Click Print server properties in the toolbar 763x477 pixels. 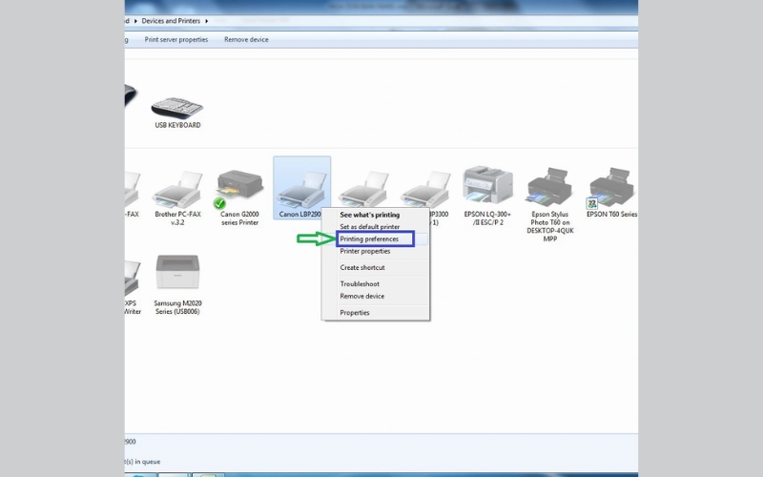176,39
